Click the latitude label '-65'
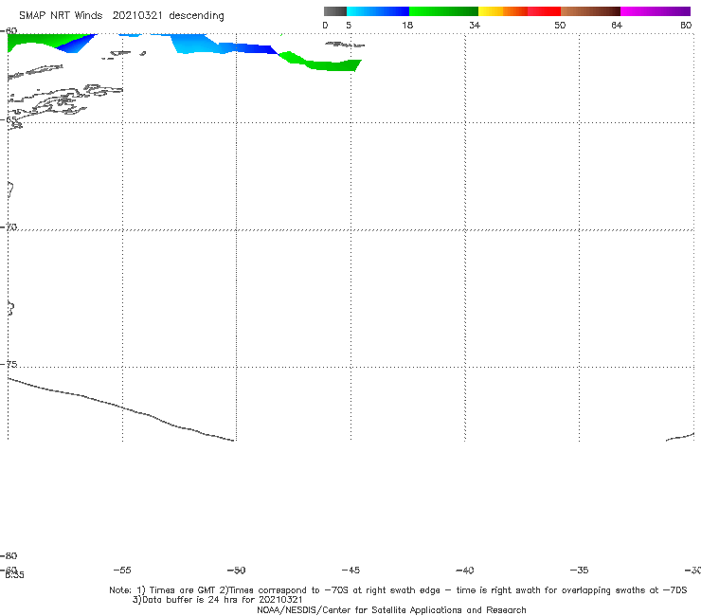701x616 pixels. [9, 119]
